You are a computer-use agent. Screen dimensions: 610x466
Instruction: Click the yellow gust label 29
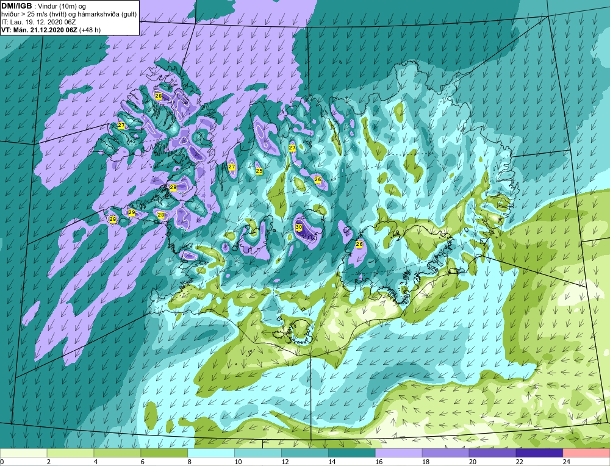click(132, 212)
